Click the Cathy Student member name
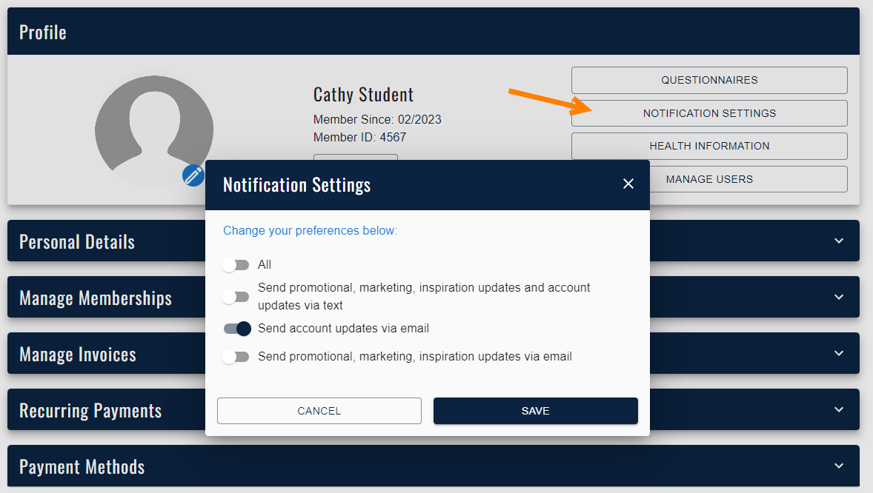Image resolution: width=873 pixels, height=493 pixels. [363, 95]
